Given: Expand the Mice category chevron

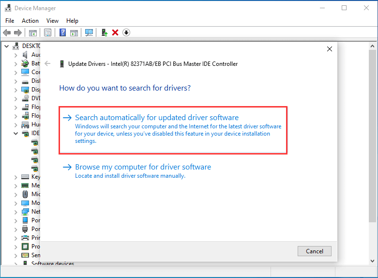Looking at the screenshot, I should (x=16, y=195).
